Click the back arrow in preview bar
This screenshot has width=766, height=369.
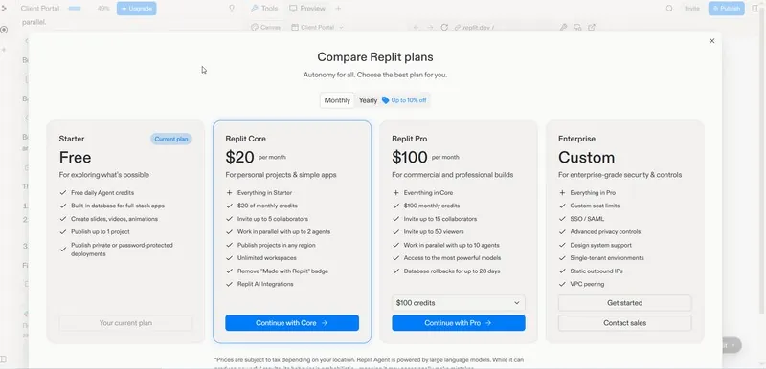click(x=417, y=28)
